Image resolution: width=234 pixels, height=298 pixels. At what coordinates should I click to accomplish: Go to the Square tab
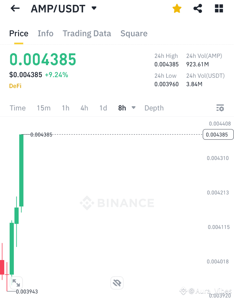pos(134,33)
